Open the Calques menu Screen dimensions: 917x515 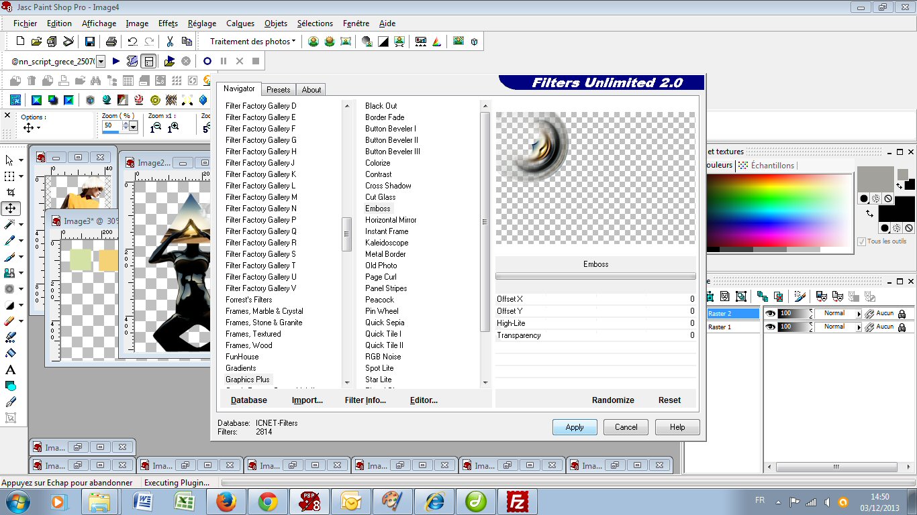240,23
